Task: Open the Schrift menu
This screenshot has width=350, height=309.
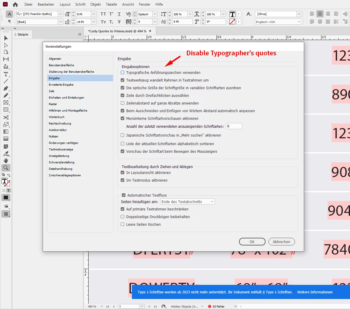Action: 80,4
